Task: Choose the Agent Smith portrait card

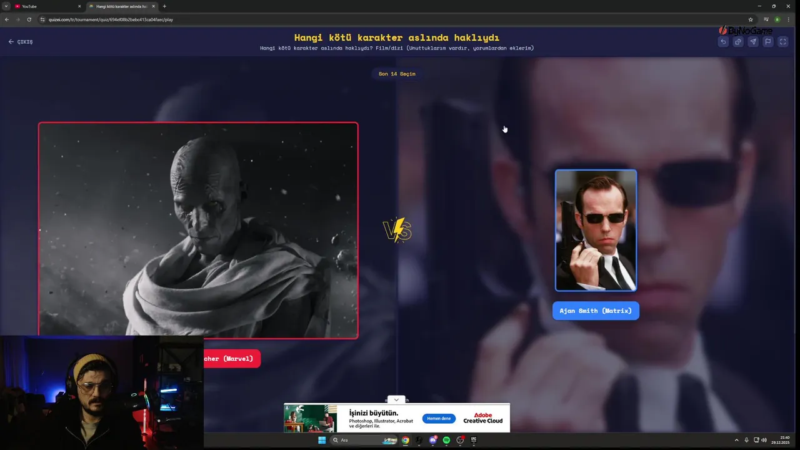Action: pyautogui.click(x=596, y=230)
